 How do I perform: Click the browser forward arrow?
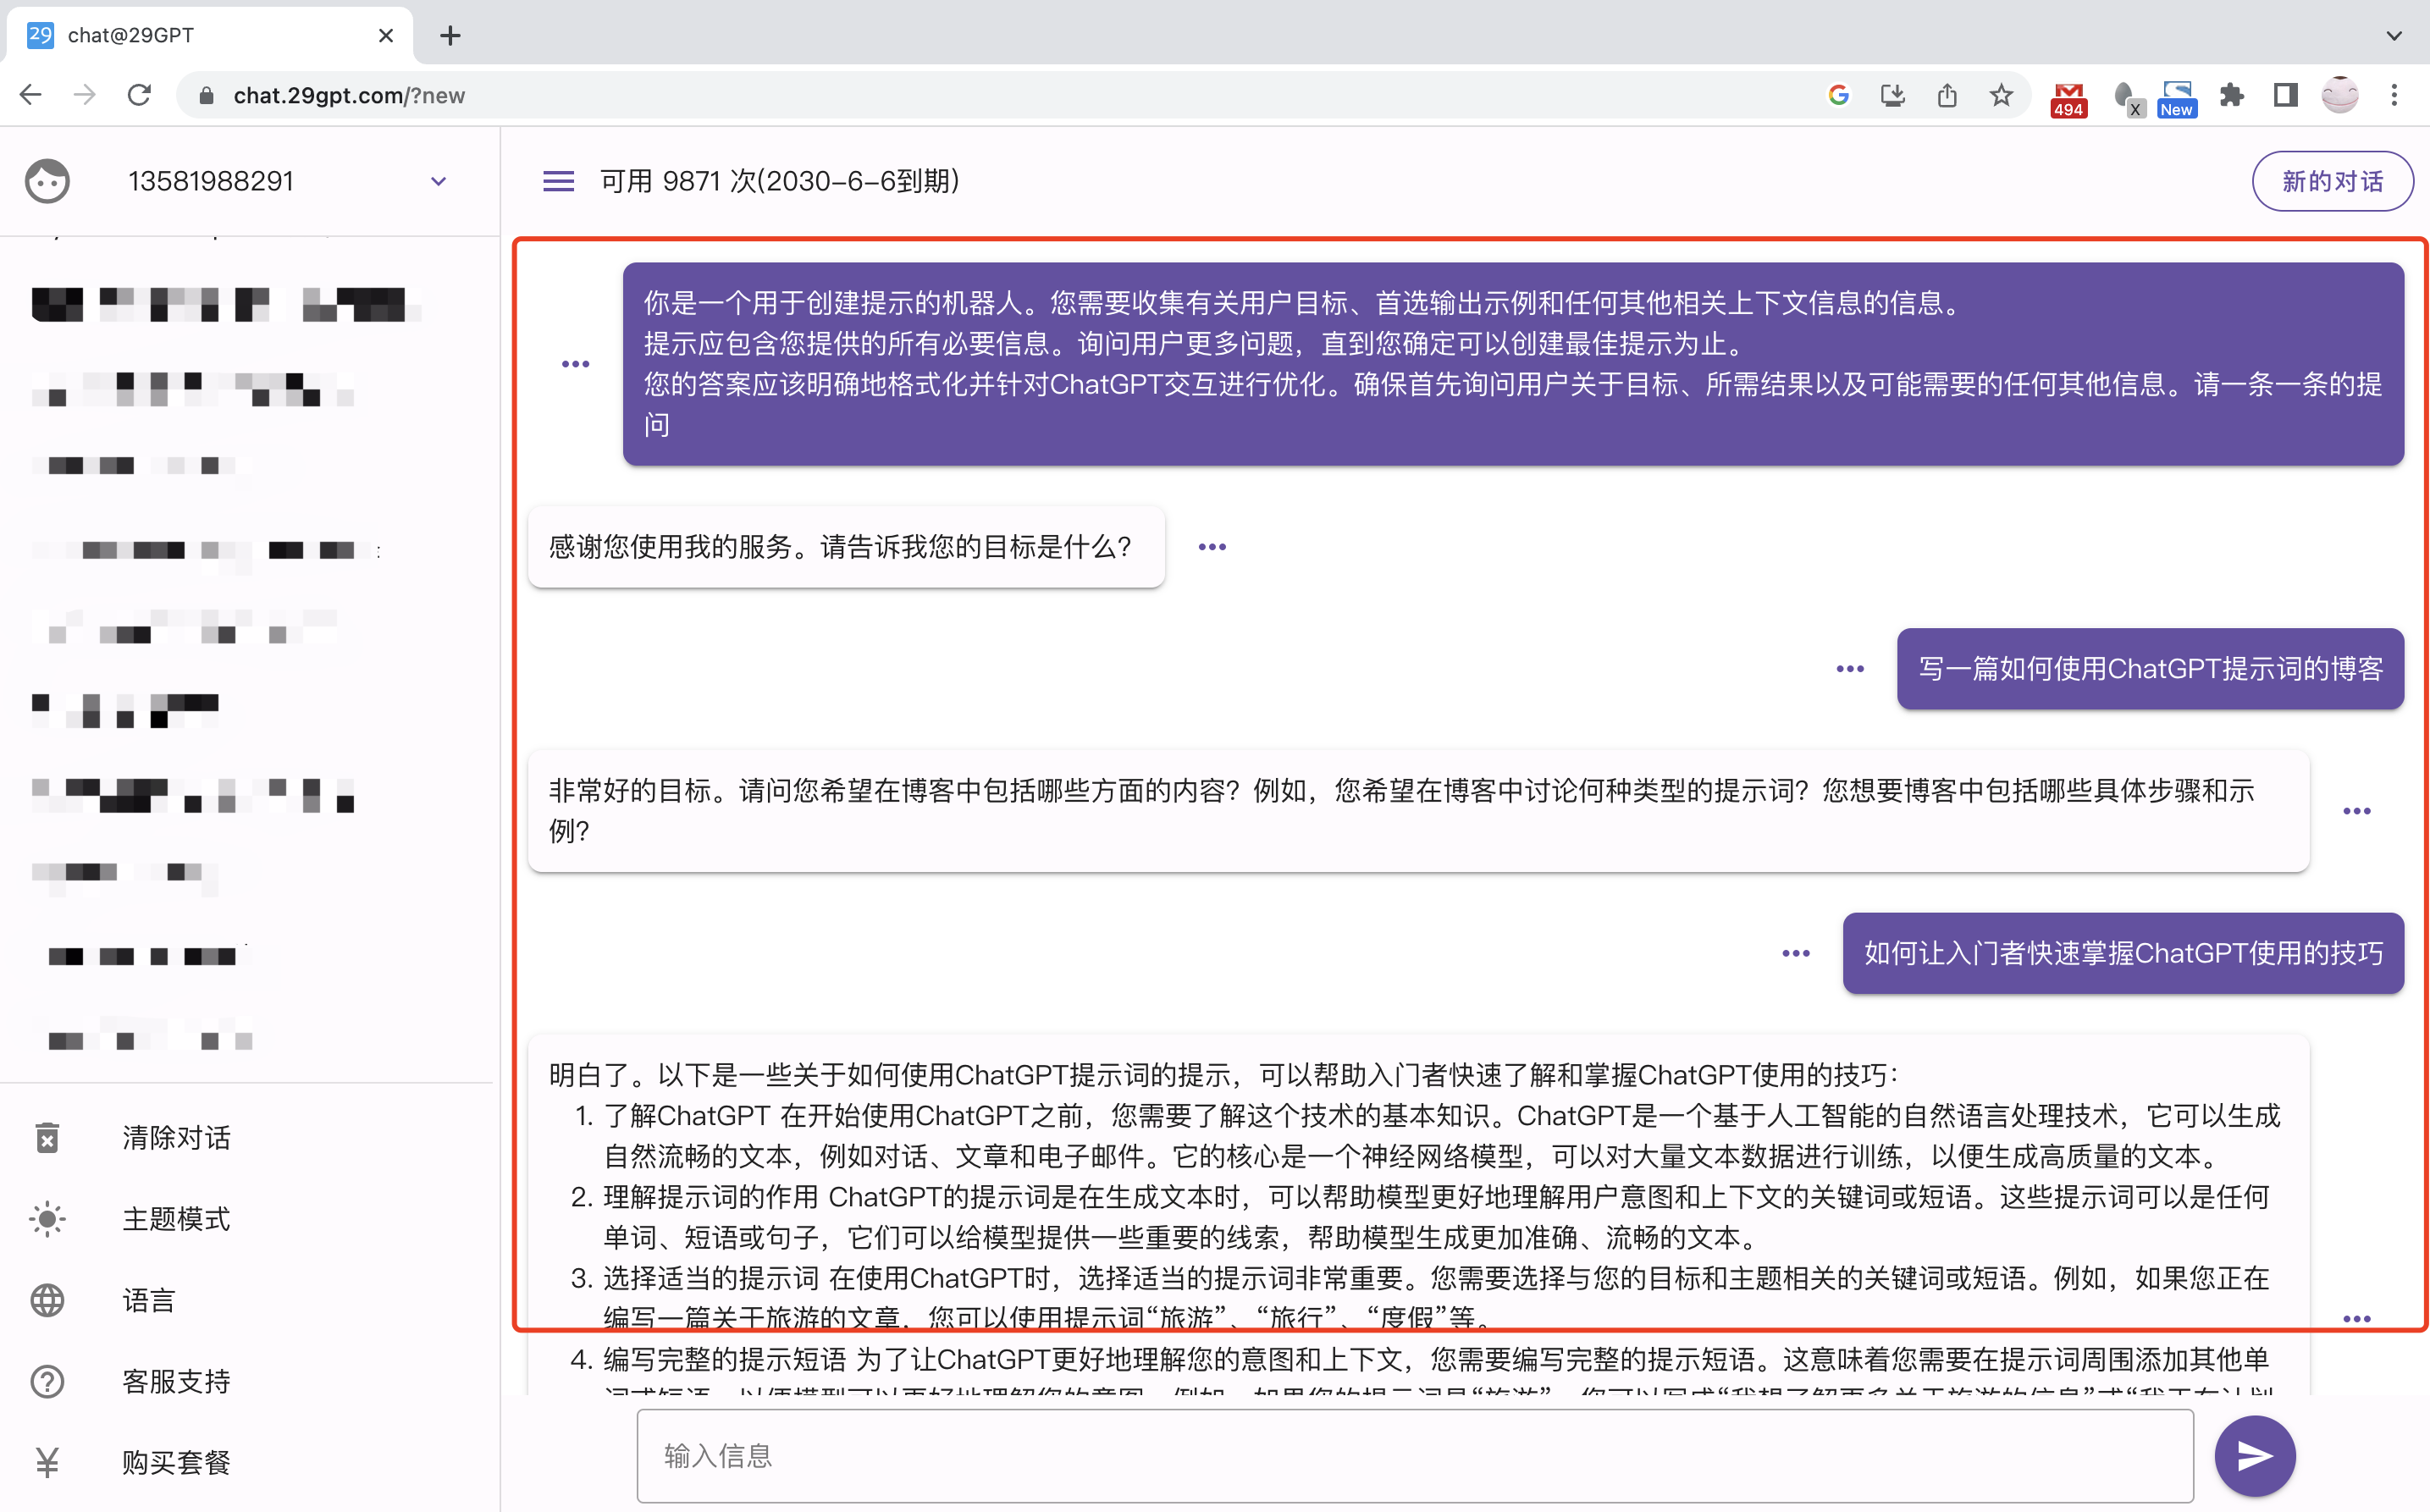coord(85,95)
